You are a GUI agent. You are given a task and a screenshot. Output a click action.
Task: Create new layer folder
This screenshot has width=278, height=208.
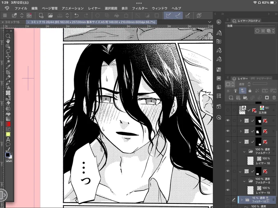point(245,97)
